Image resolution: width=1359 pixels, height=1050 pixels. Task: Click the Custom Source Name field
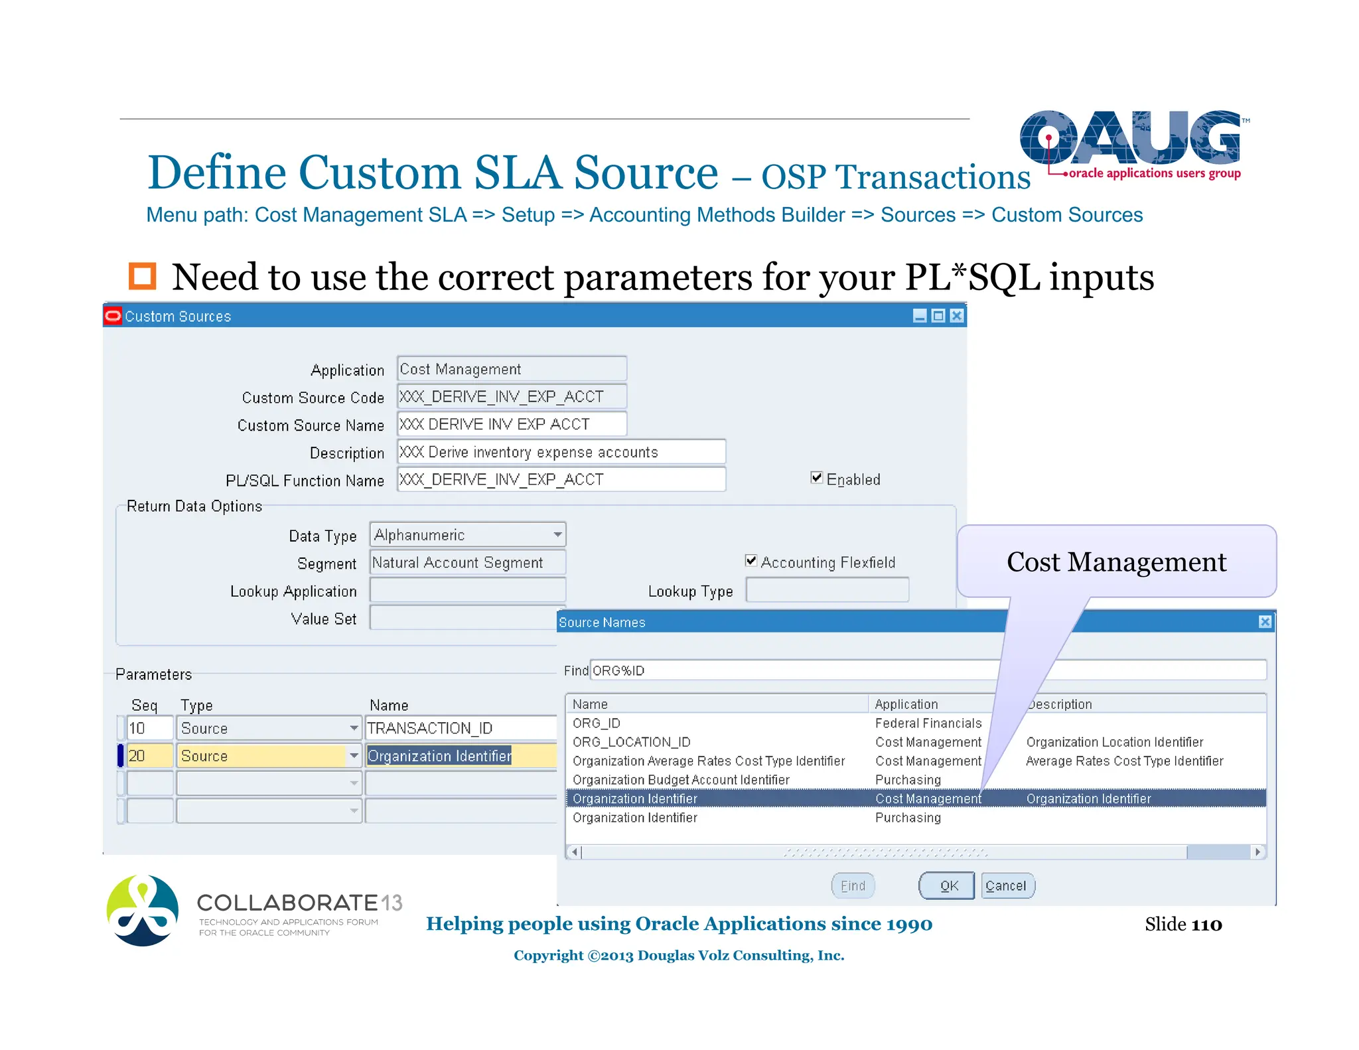point(512,424)
